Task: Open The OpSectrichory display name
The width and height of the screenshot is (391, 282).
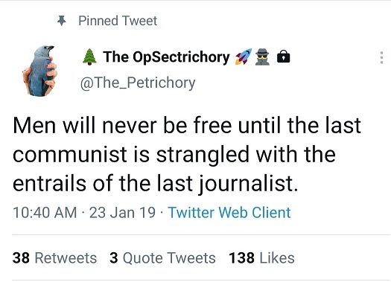Action: 166,57
